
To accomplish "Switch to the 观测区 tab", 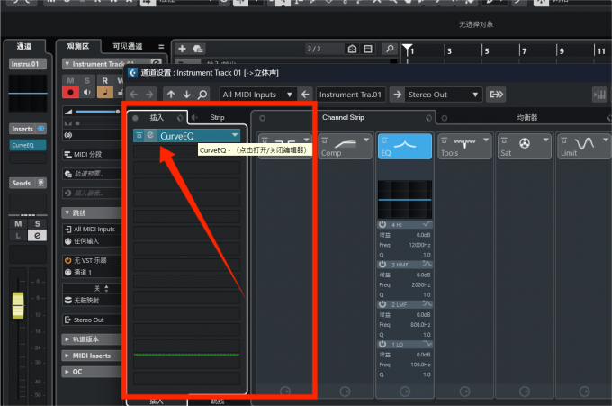I will [x=78, y=46].
